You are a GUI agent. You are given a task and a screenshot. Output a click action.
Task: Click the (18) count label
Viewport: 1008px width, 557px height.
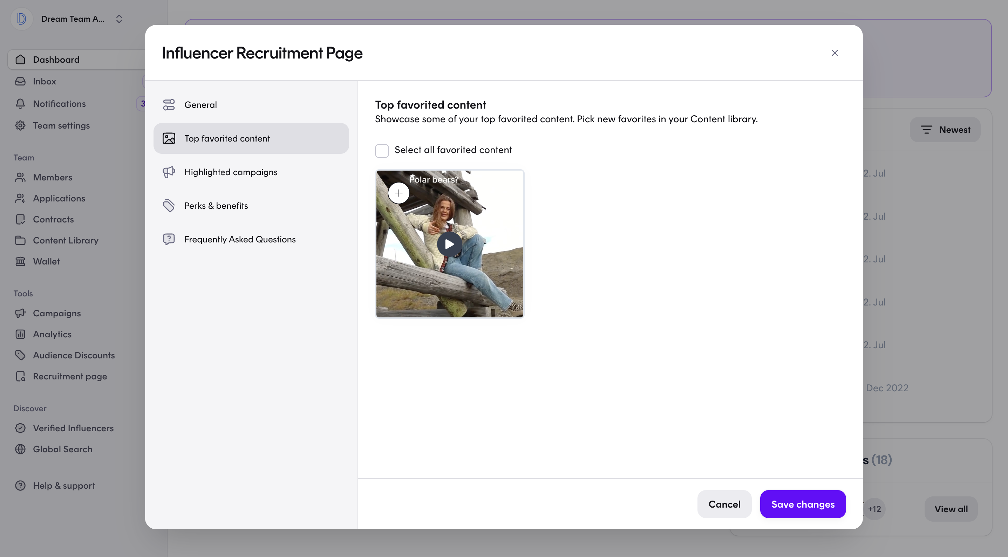pyautogui.click(x=881, y=460)
